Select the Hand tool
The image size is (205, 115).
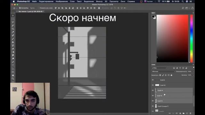13,75
